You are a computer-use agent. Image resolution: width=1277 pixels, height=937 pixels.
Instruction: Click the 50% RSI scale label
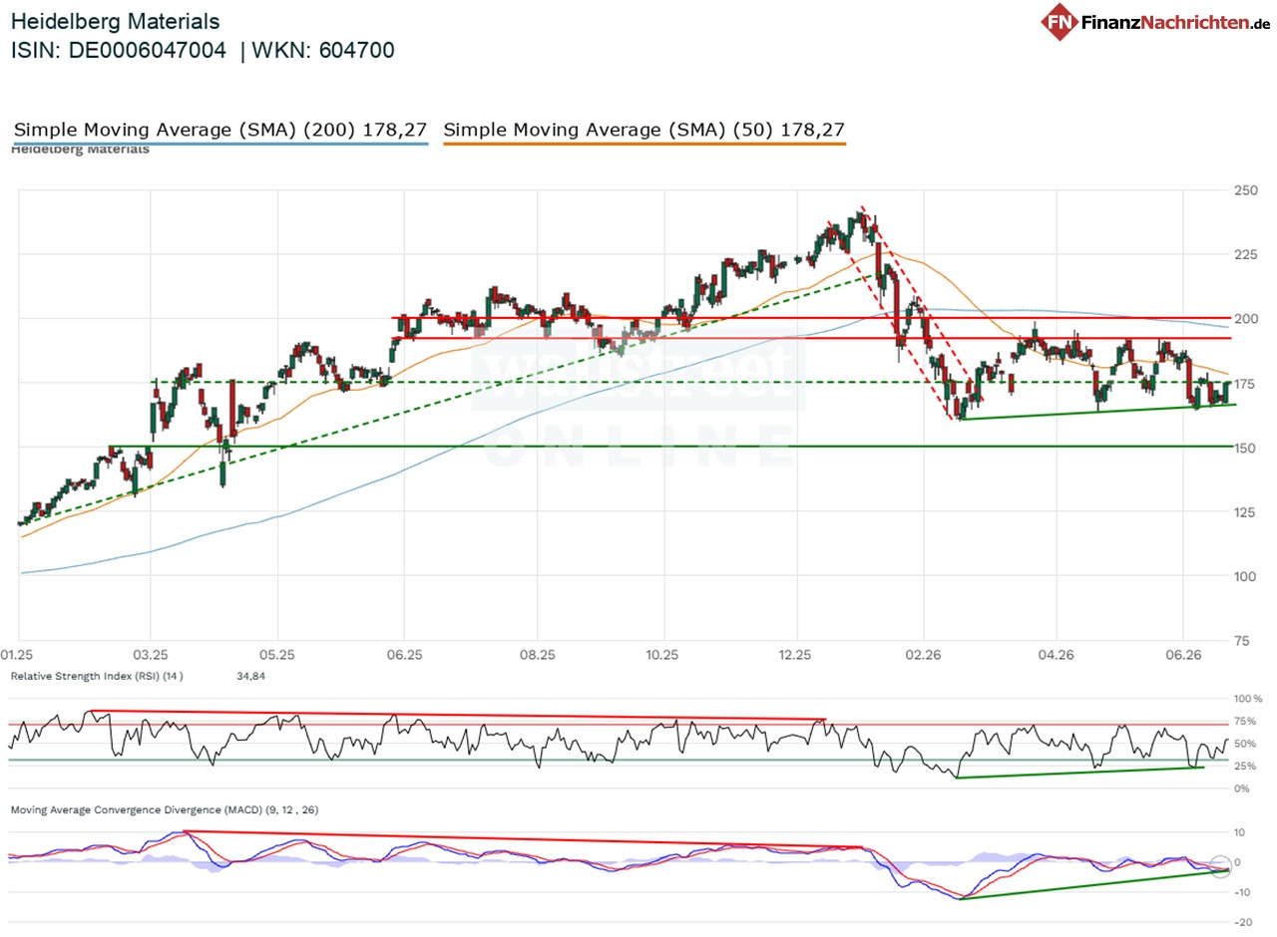click(1244, 745)
